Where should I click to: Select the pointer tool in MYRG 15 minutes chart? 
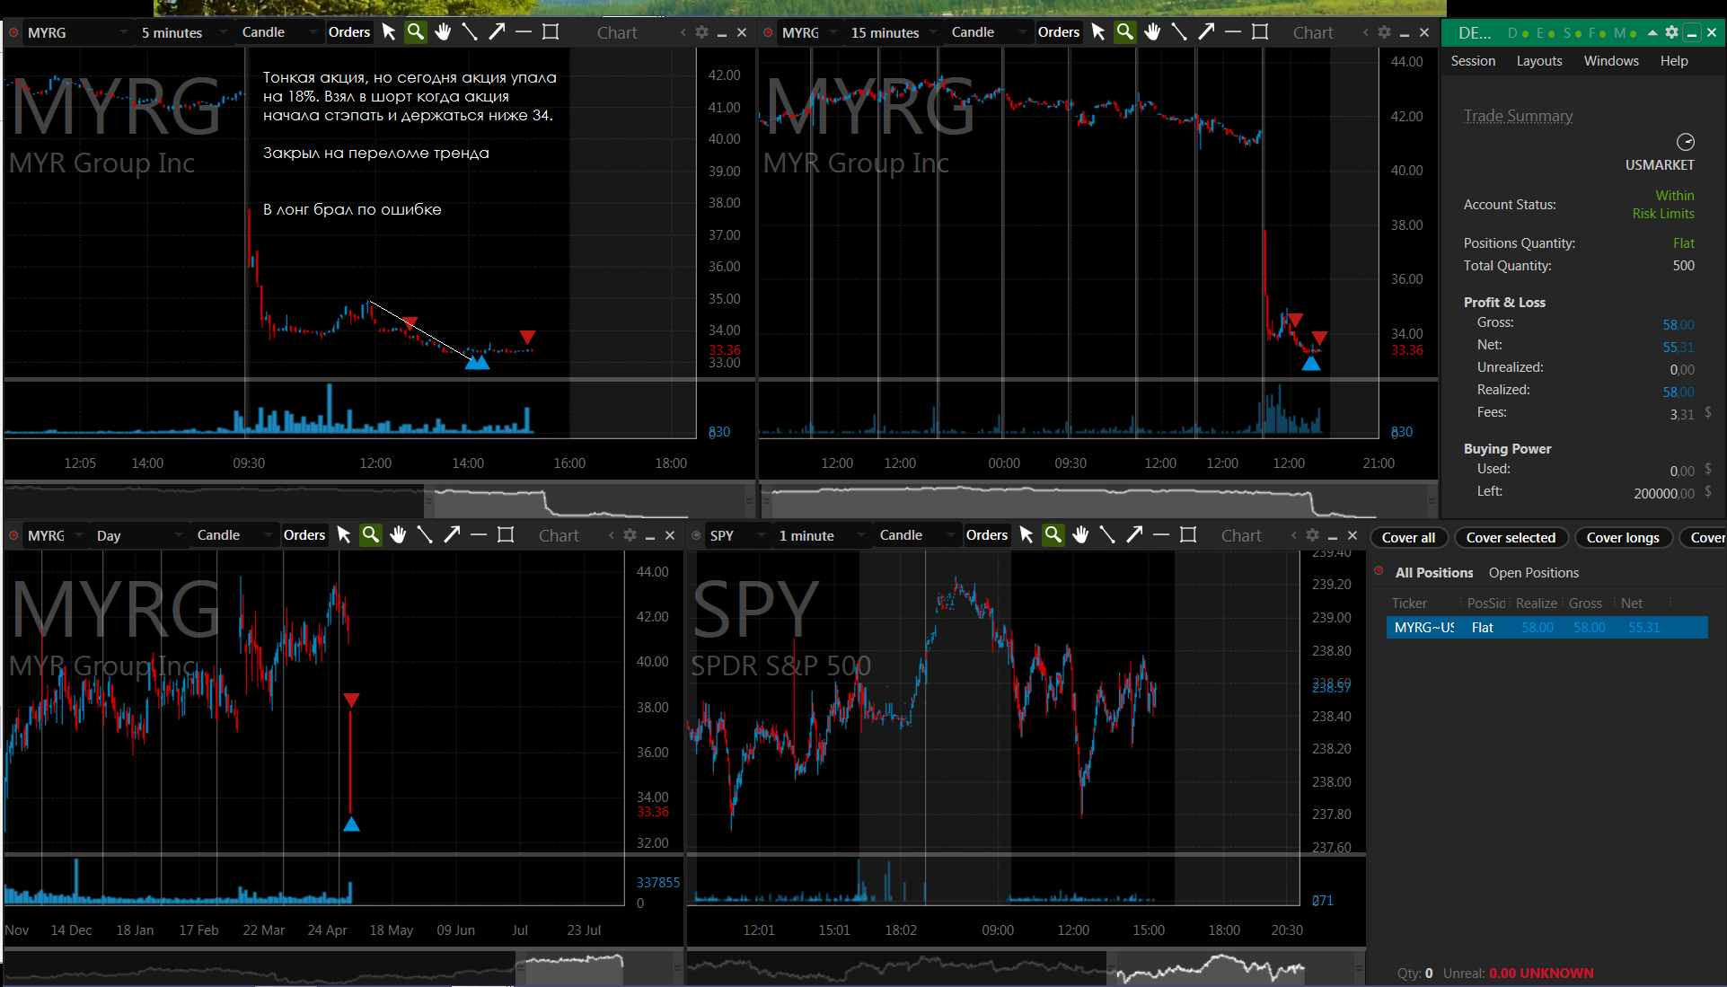[x=1098, y=32]
